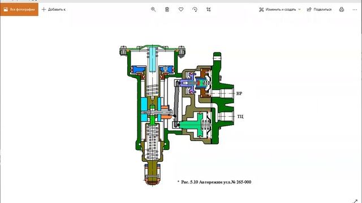Open Изменить и создать menu

280,10
